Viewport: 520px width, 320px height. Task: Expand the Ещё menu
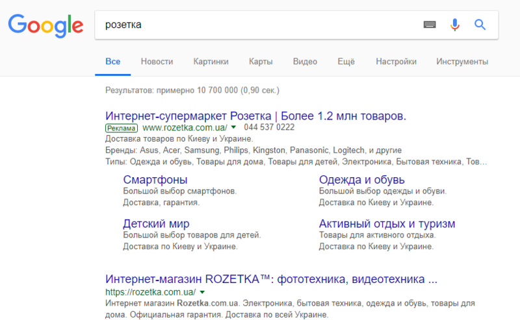coord(346,62)
